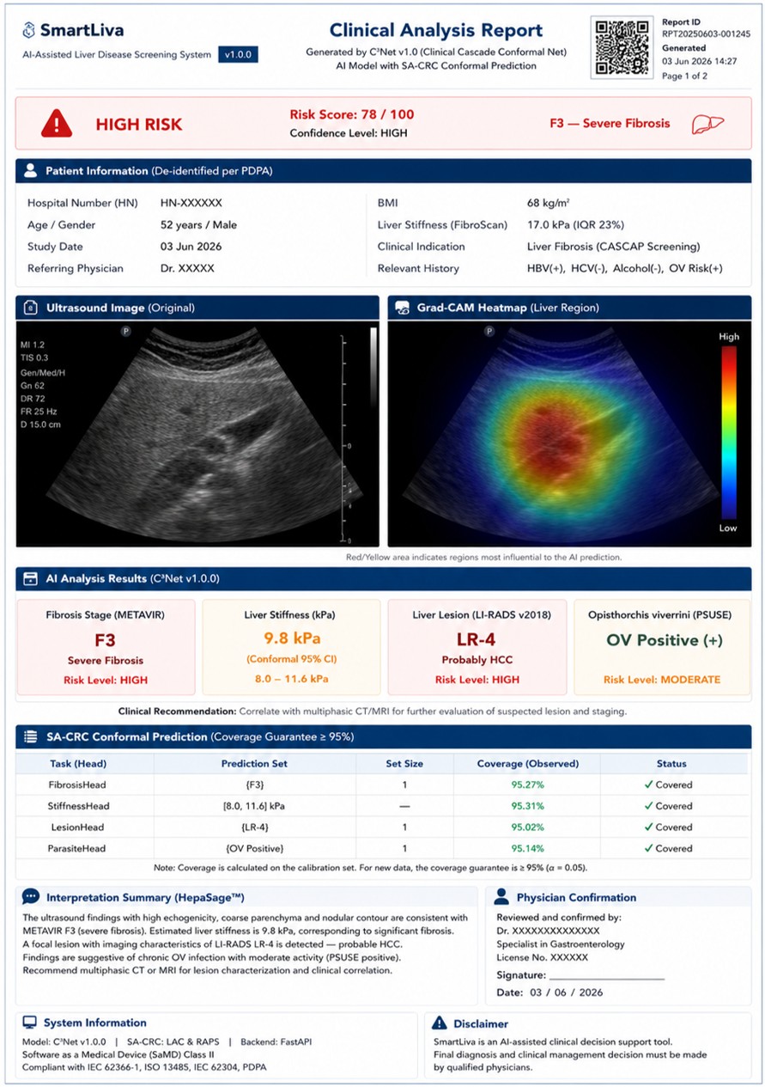Viewport: 765px width, 1087px height.
Task: Click the Interpretation Summary chat bubble icon
Action: (x=31, y=896)
